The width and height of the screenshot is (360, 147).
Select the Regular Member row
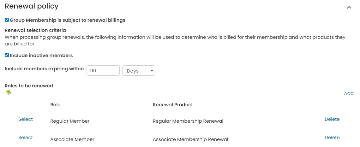coord(26,119)
